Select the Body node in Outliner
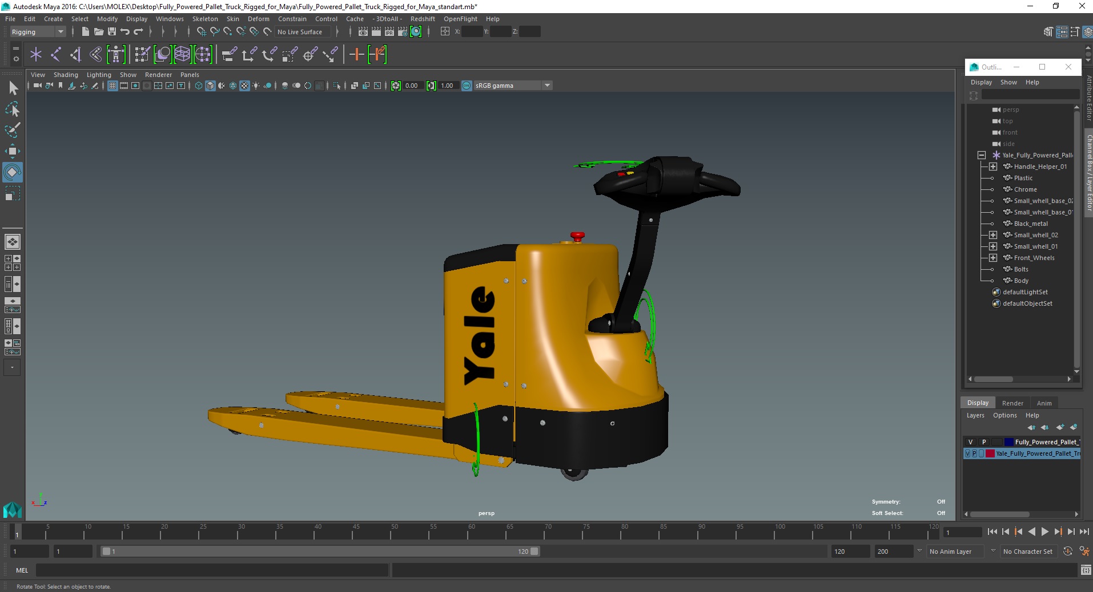The width and height of the screenshot is (1093, 592). [x=1020, y=281]
